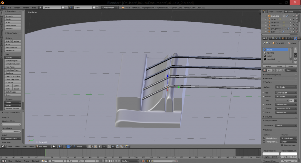Open the Constraints properties chain icon

click(x=286, y=38)
